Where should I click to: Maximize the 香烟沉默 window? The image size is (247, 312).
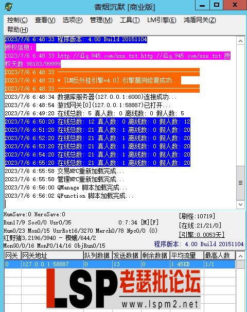216,5
